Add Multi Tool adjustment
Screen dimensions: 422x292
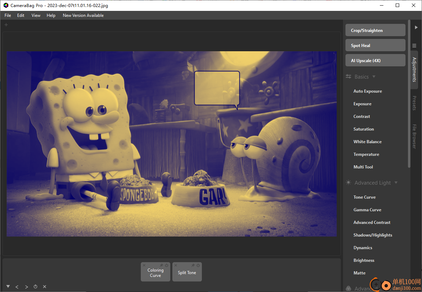(363, 167)
